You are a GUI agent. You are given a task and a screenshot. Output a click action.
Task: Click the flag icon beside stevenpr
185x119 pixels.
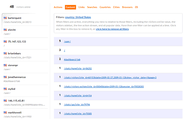tap(5, 65)
